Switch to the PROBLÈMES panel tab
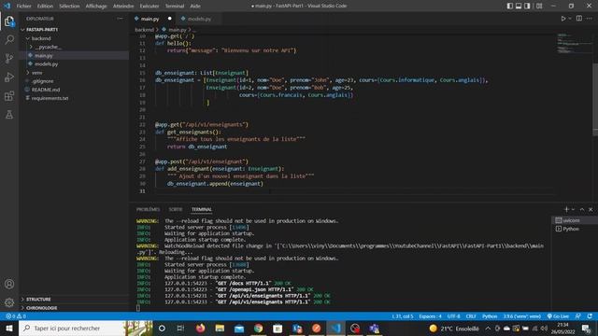The width and height of the screenshot is (598, 336). pyautogui.click(x=148, y=209)
